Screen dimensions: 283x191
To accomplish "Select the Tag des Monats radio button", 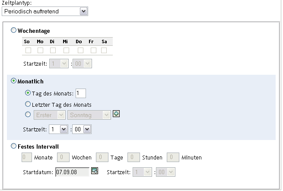I will [x=29, y=93].
